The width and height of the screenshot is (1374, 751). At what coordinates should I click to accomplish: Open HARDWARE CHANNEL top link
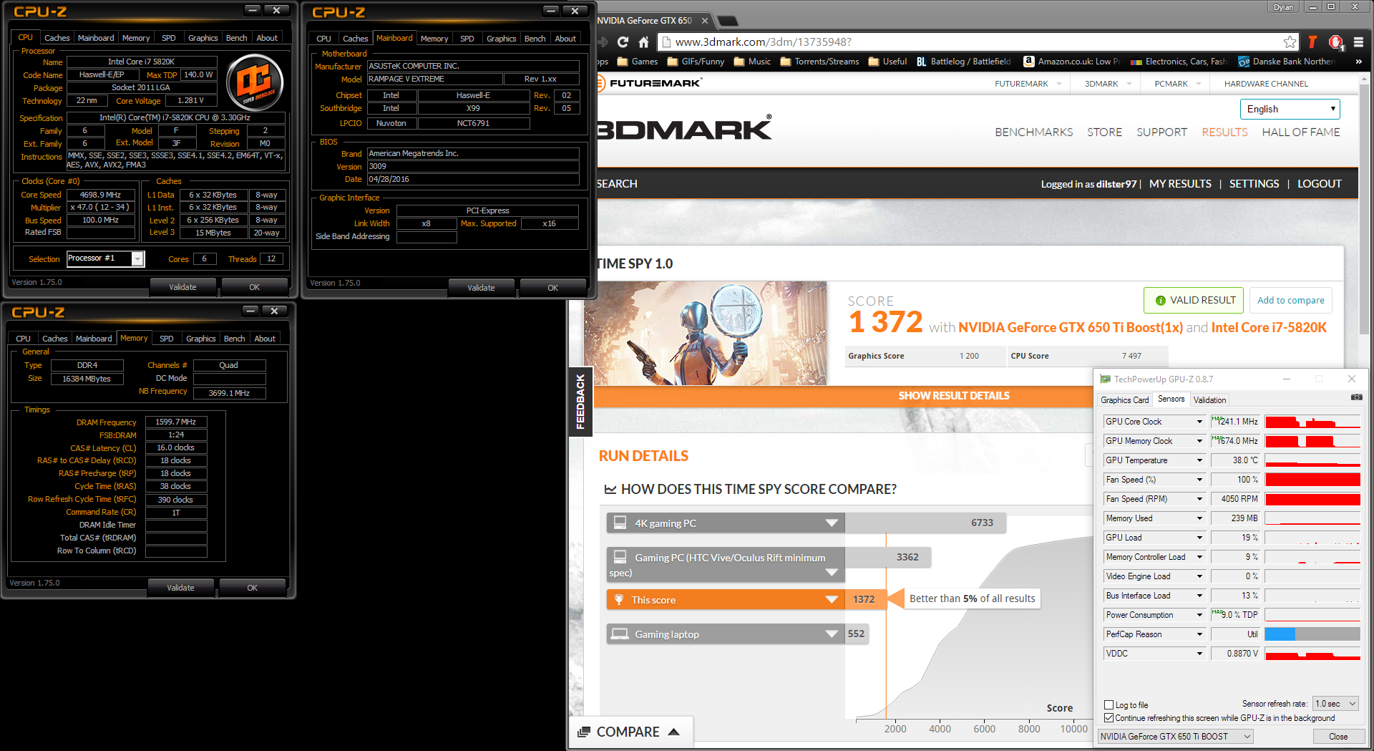click(1265, 84)
